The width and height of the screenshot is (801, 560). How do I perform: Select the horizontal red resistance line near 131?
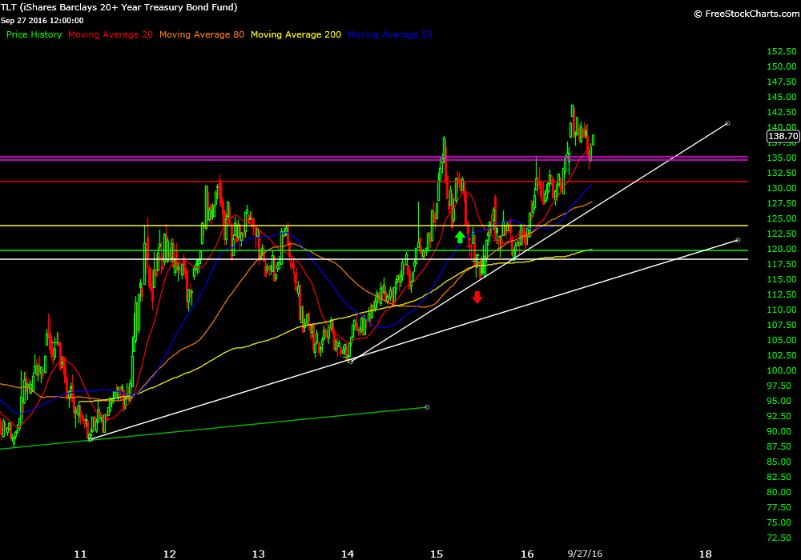(x=240, y=182)
